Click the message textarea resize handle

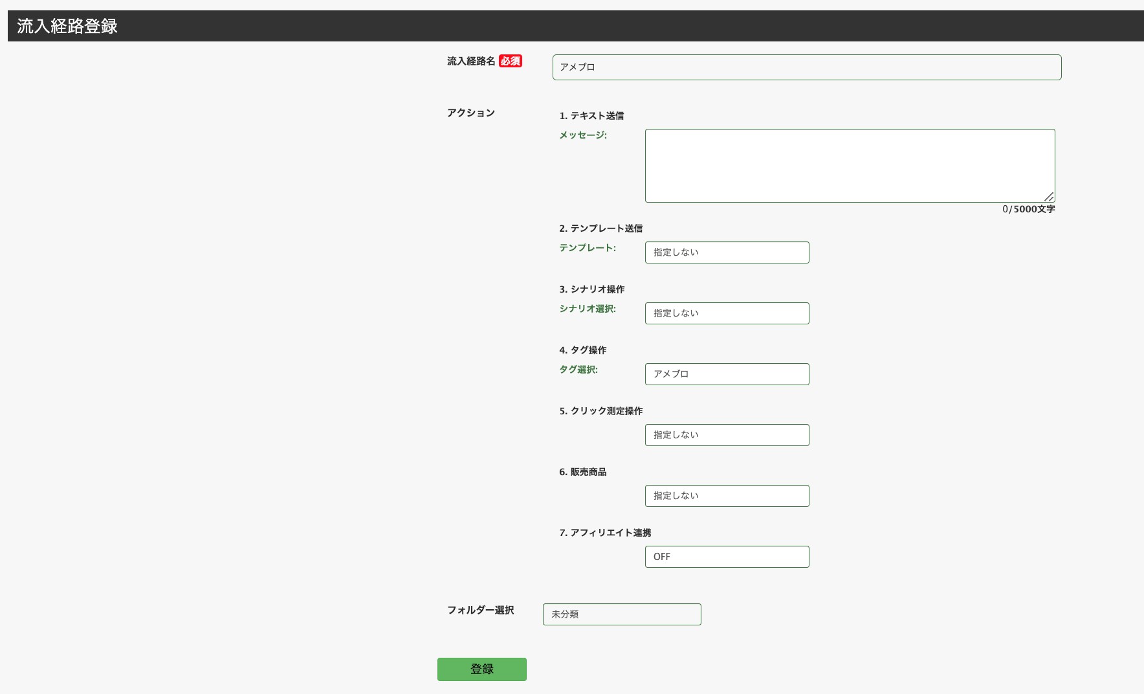coord(1049,197)
